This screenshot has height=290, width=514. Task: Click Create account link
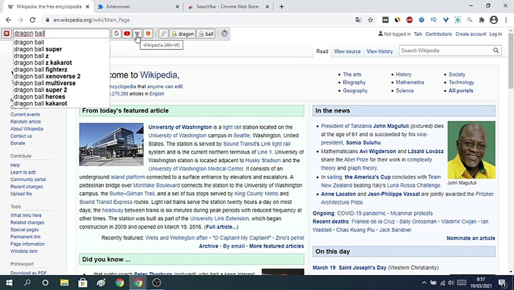tap(471, 34)
